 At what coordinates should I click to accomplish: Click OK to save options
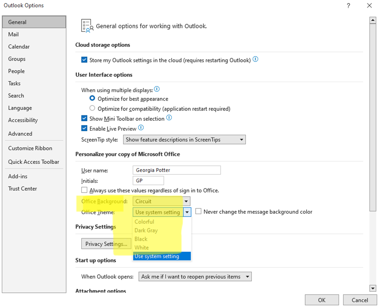tap(322, 300)
